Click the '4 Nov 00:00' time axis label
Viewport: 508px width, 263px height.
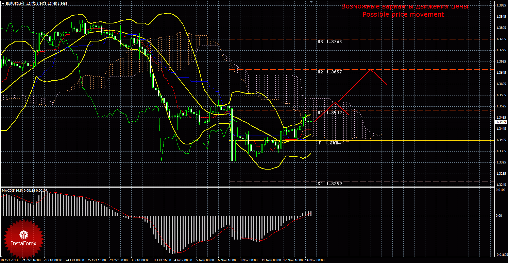(183, 260)
